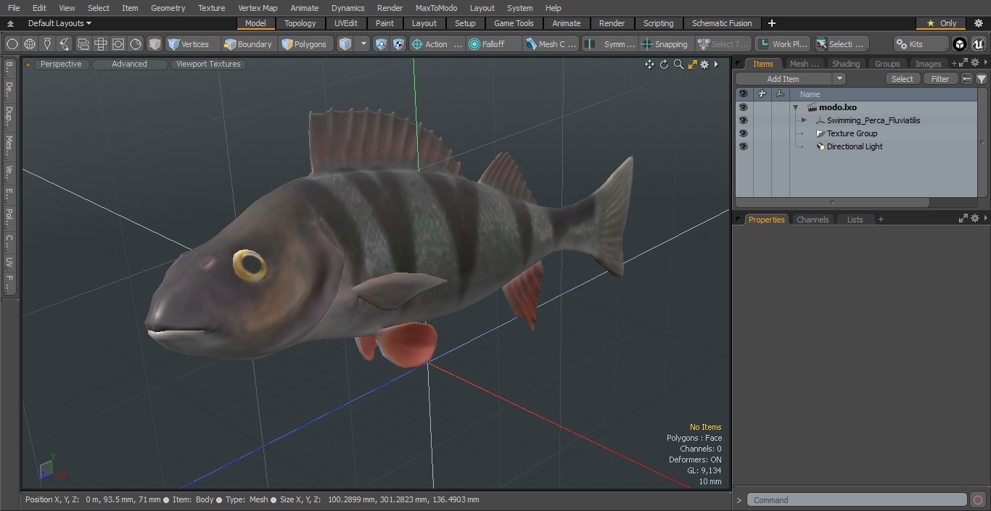The width and height of the screenshot is (991, 511).
Task: Click viewport more-options arrow
Action: [x=716, y=65]
